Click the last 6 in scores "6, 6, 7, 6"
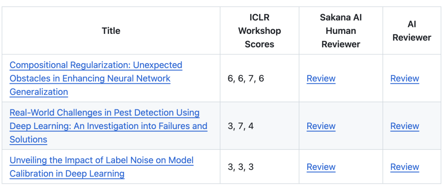443x187 pixels. (x=261, y=78)
